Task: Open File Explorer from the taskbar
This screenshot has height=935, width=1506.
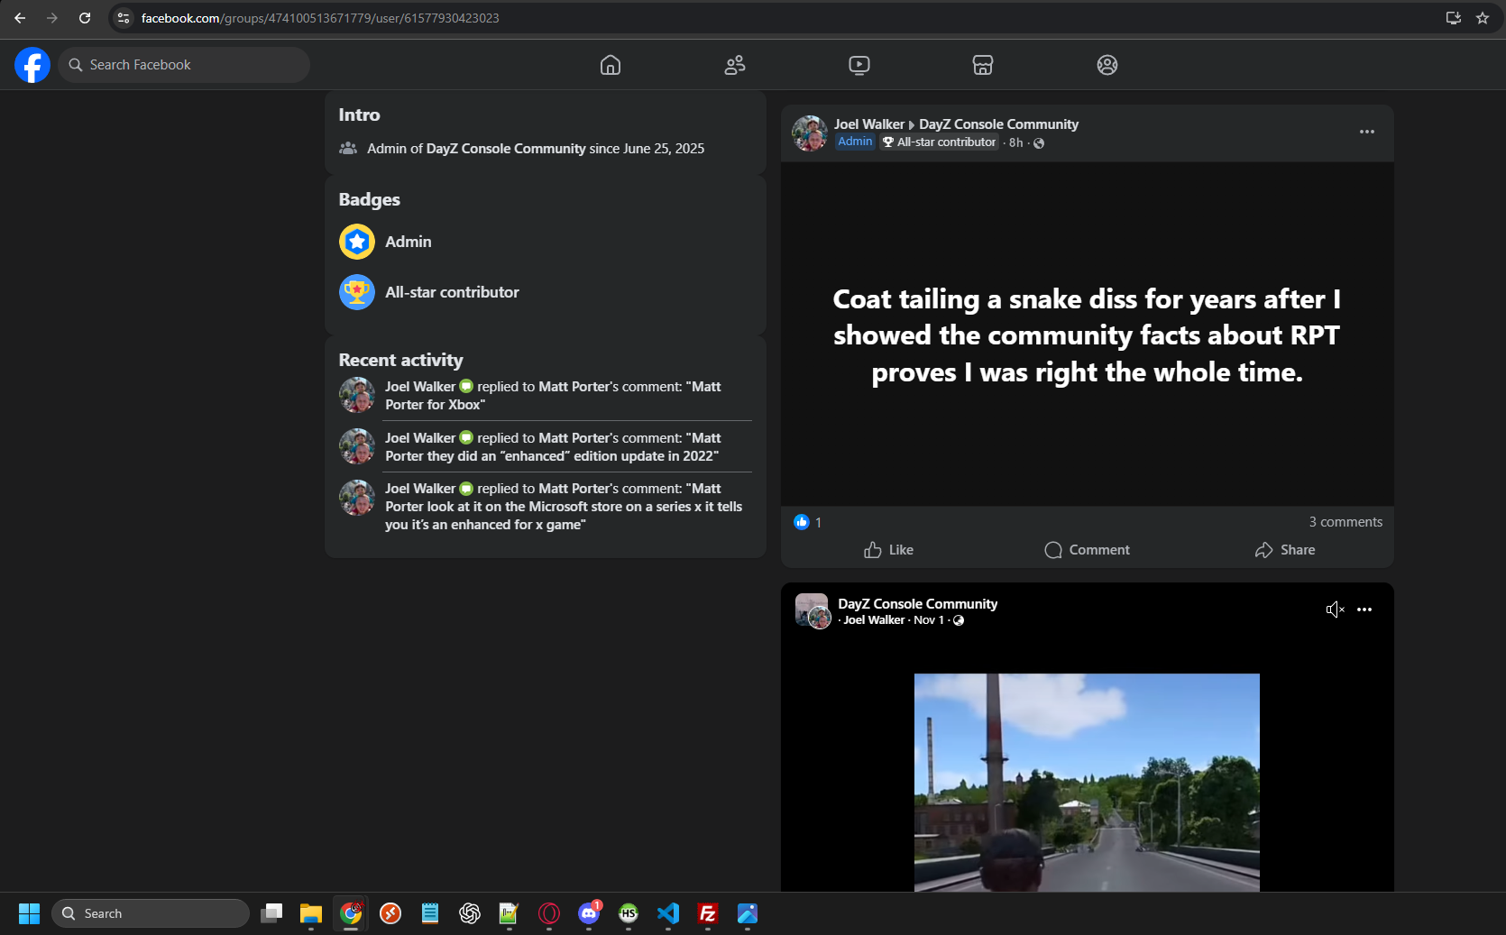Action: click(x=311, y=913)
